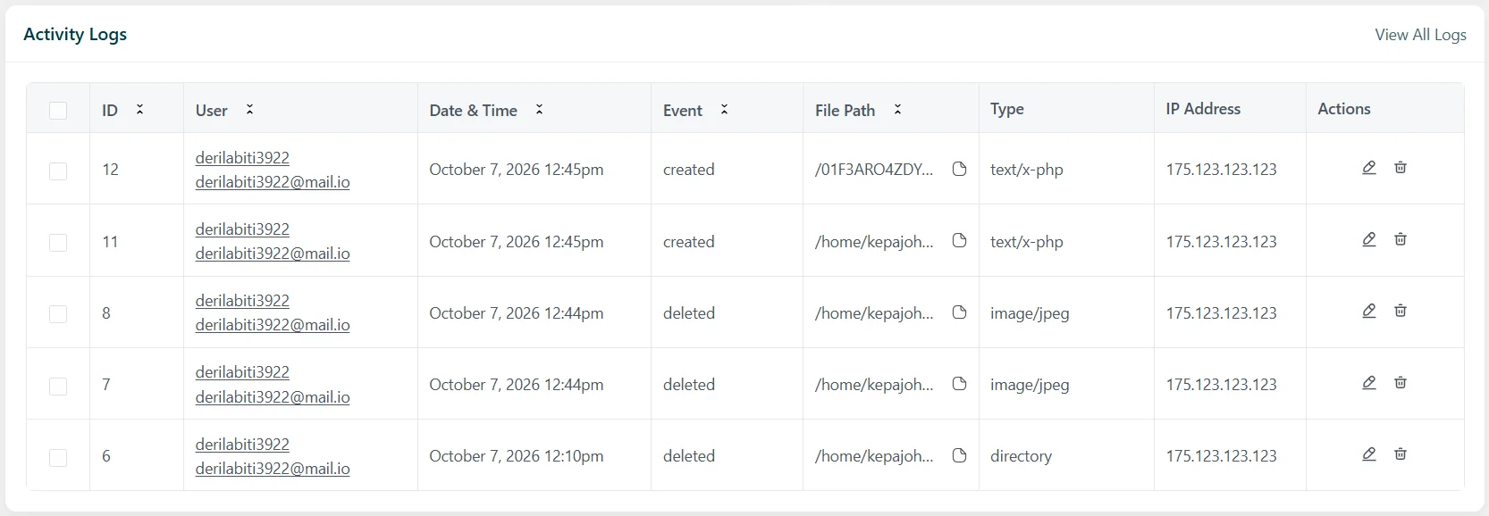
Task: Sort table by ID column arrows
Action: pos(139,109)
